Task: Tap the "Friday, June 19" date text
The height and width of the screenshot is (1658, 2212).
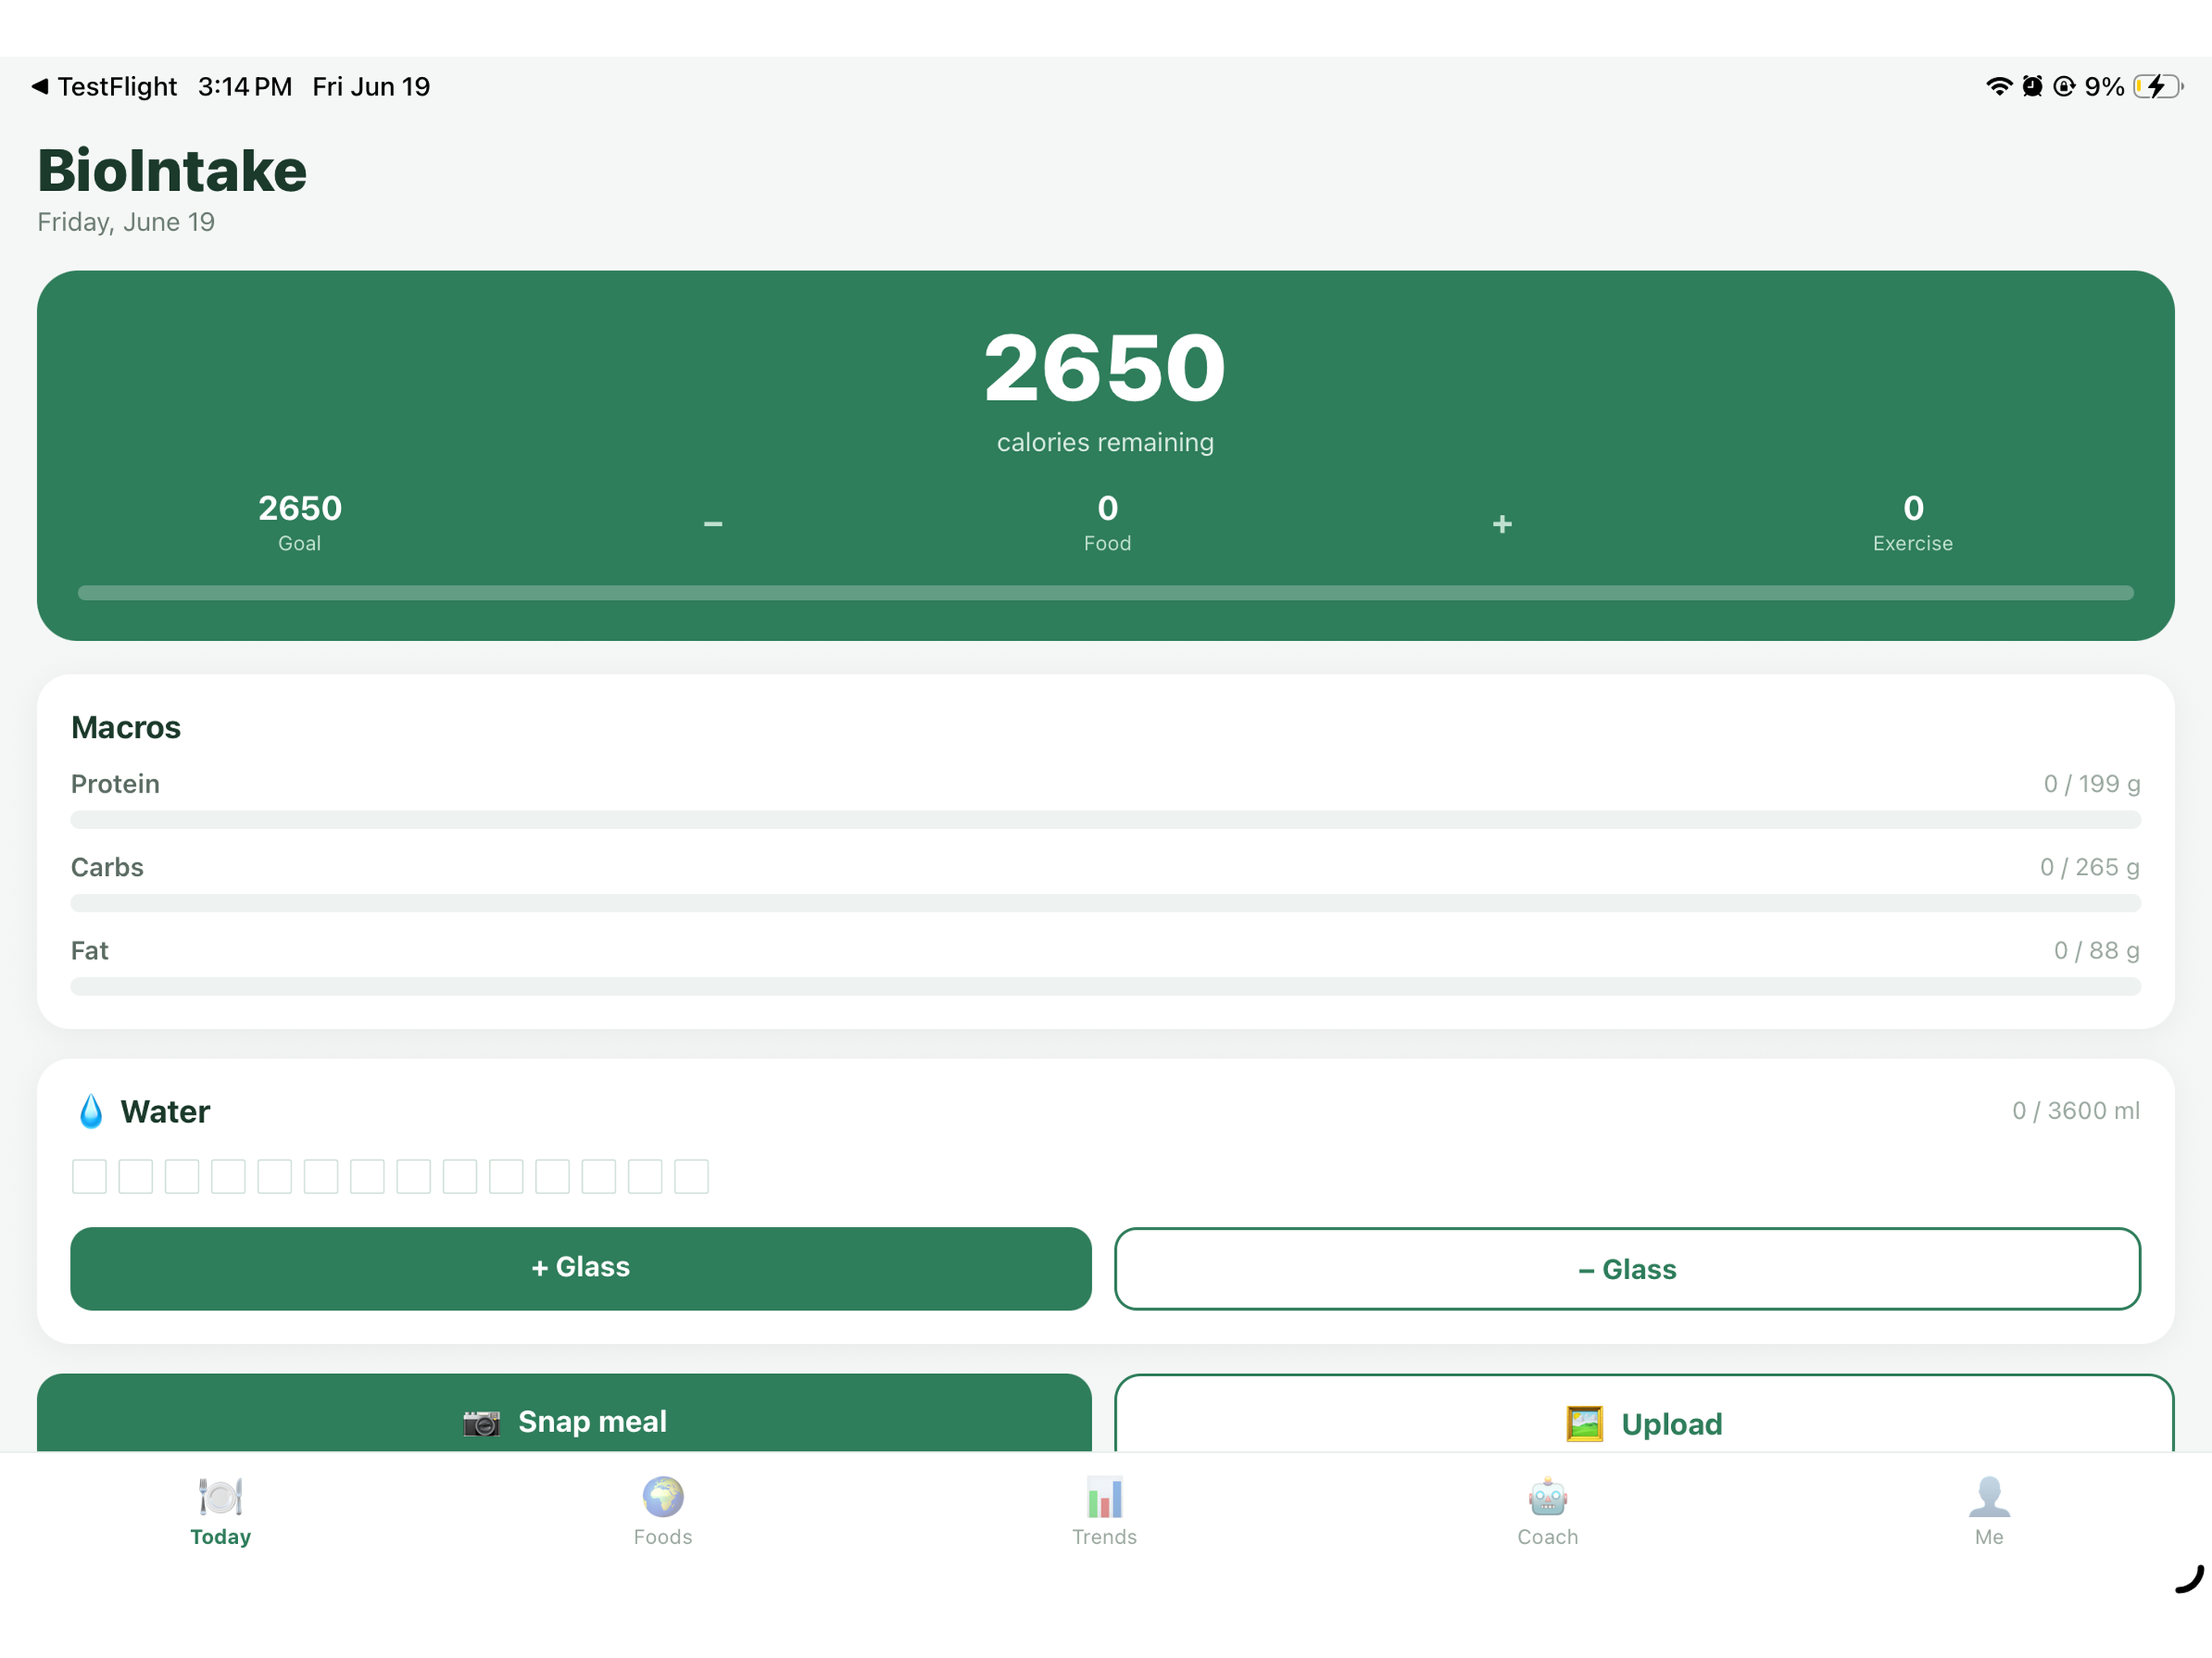Action: pos(126,222)
